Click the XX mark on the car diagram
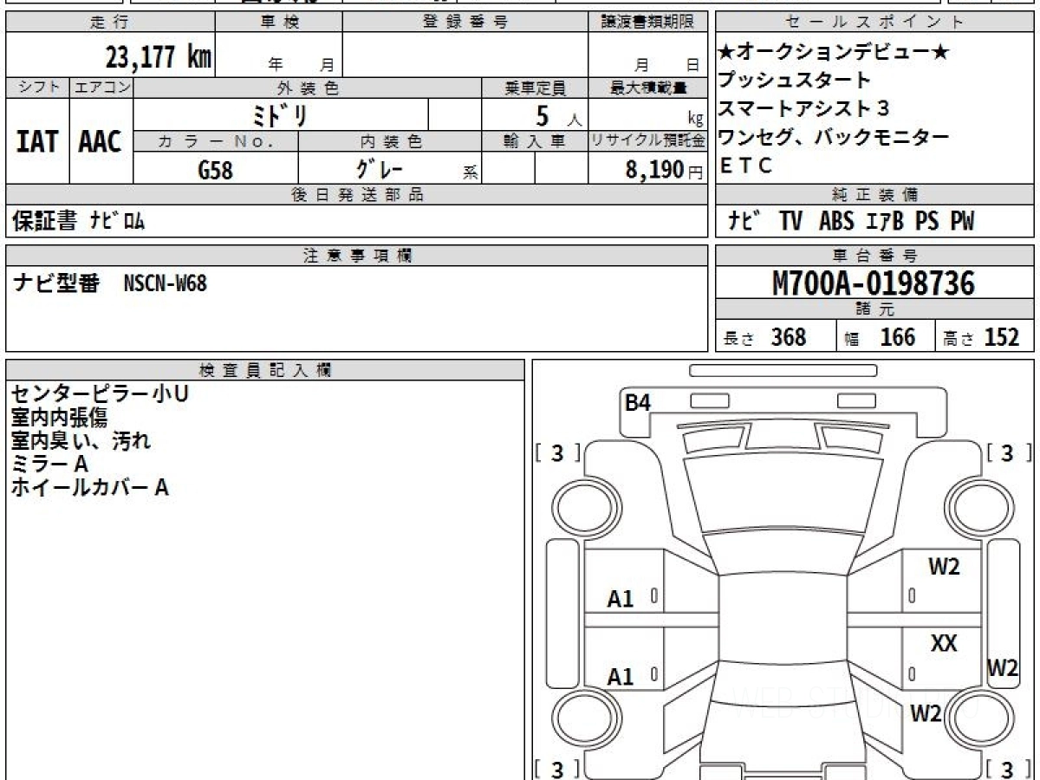The image size is (1040, 780). coord(944,644)
